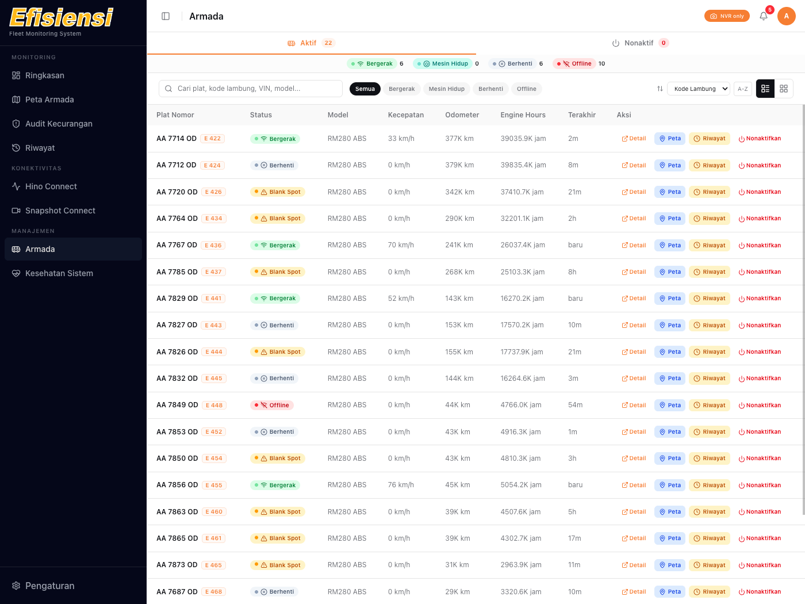Filter list by Berhenti chip

[490, 89]
